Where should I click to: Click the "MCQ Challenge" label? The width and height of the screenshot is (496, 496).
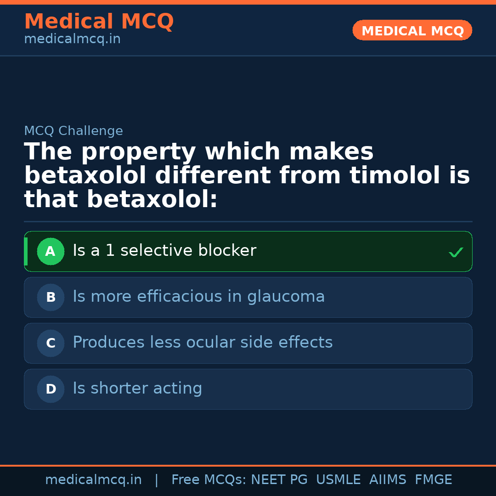[x=73, y=131]
